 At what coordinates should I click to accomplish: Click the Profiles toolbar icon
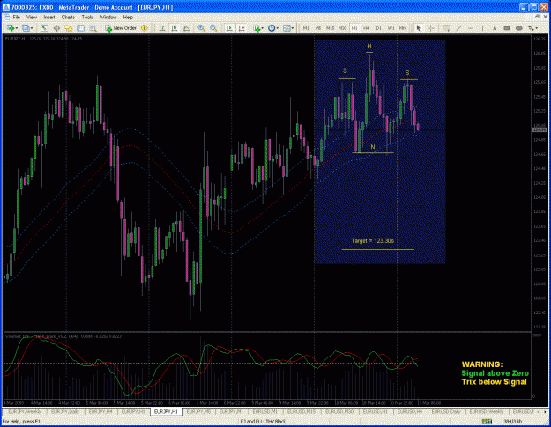coord(26,28)
